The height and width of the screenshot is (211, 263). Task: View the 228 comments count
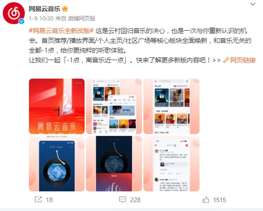pos(135,200)
